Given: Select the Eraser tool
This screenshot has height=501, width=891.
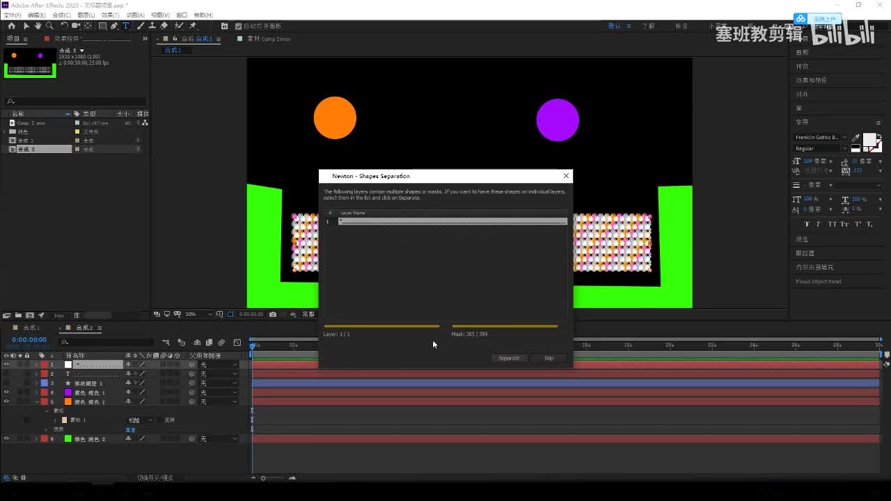Looking at the screenshot, I should click(164, 26).
